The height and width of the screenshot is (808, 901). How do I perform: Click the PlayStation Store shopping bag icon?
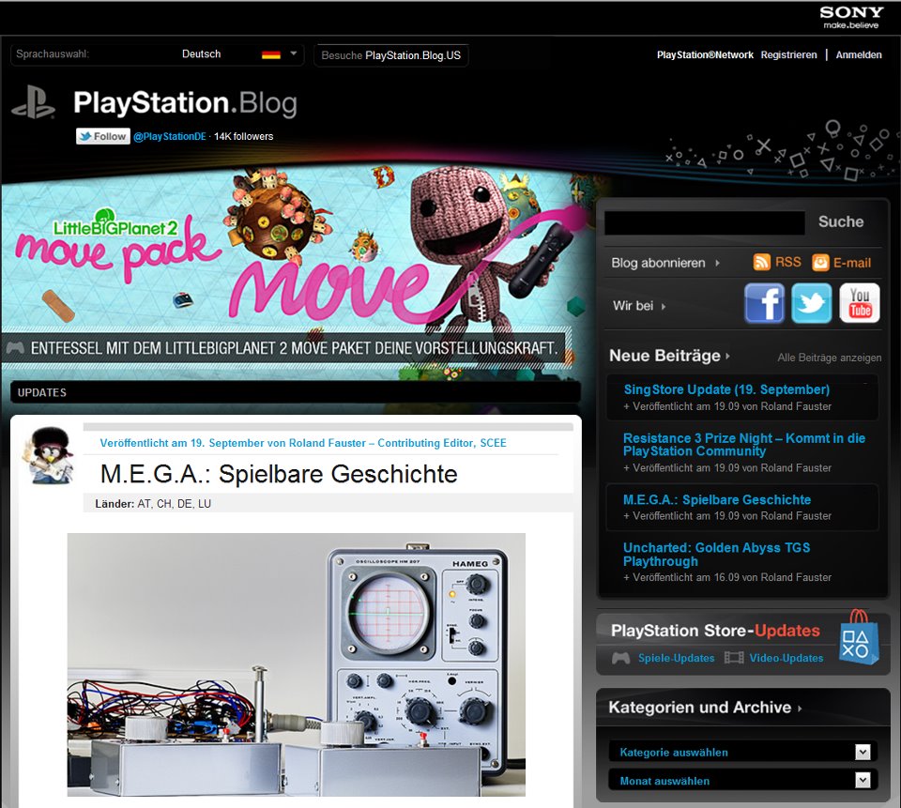coord(859,637)
